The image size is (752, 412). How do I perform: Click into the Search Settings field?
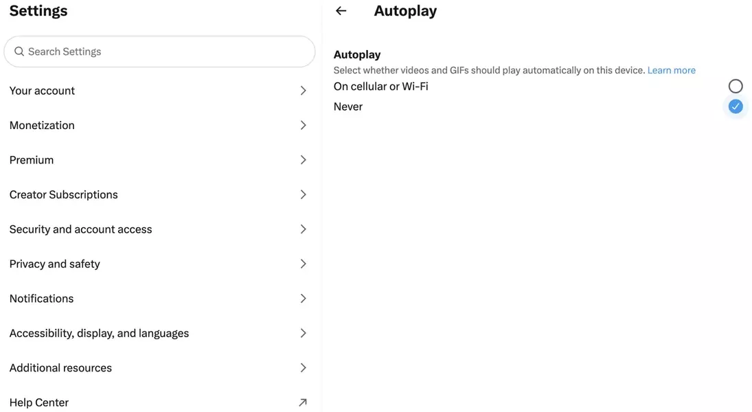165,51
